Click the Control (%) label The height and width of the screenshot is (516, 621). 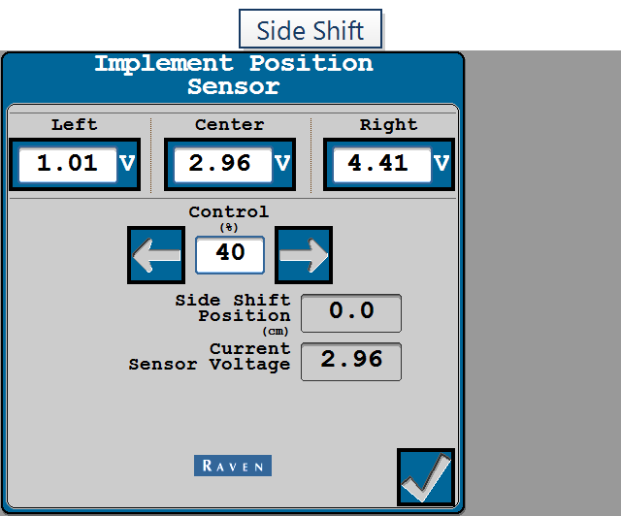point(229,218)
